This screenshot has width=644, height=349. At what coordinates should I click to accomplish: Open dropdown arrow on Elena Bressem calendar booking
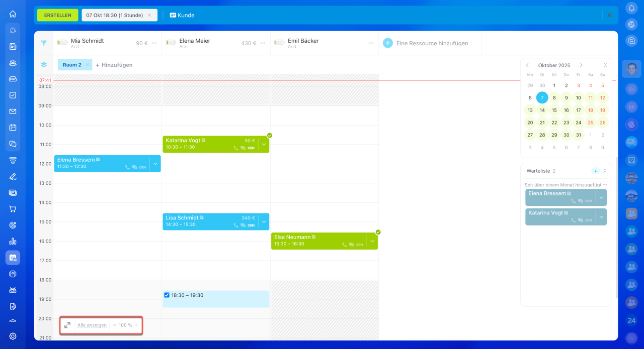pos(155,164)
